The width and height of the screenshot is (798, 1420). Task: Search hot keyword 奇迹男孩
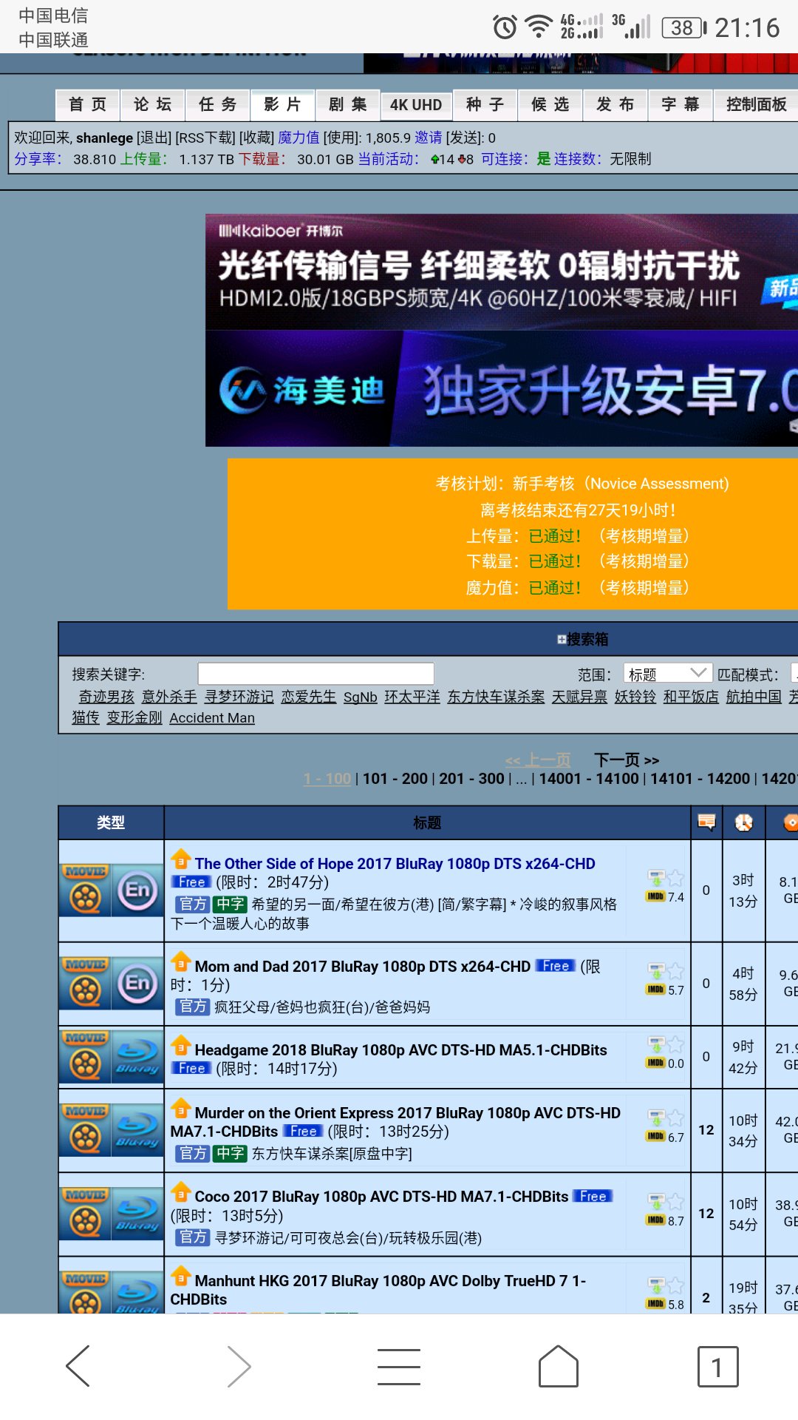pyautogui.click(x=106, y=697)
